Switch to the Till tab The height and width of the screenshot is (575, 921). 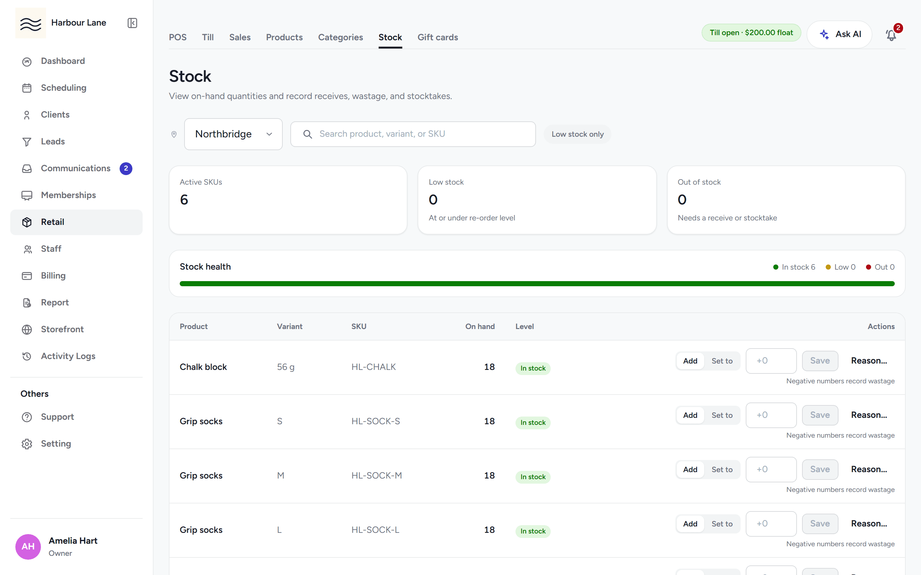point(208,37)
